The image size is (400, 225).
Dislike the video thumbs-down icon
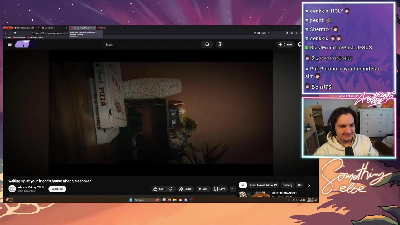coord(170,189)
